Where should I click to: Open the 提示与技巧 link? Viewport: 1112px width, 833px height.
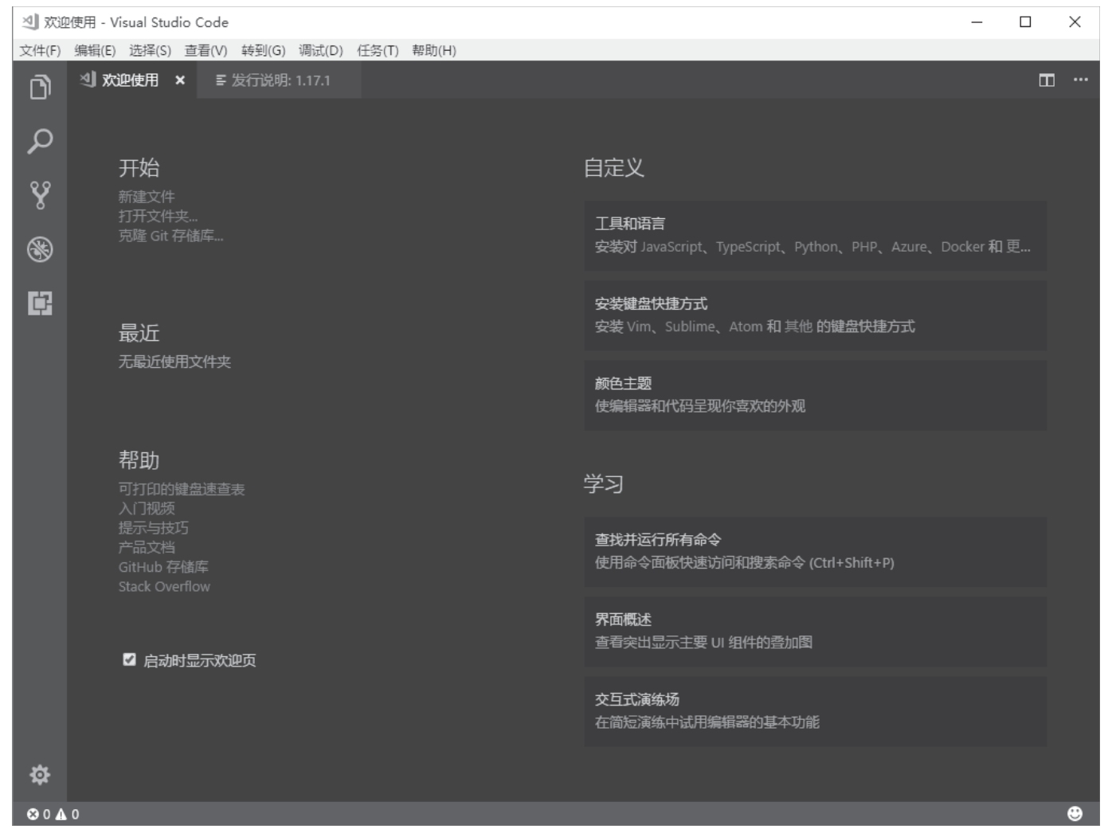click(x=154, y=528)
